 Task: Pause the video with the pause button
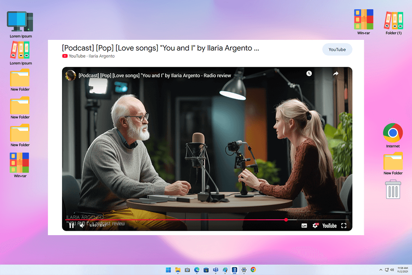click(72, 225)
